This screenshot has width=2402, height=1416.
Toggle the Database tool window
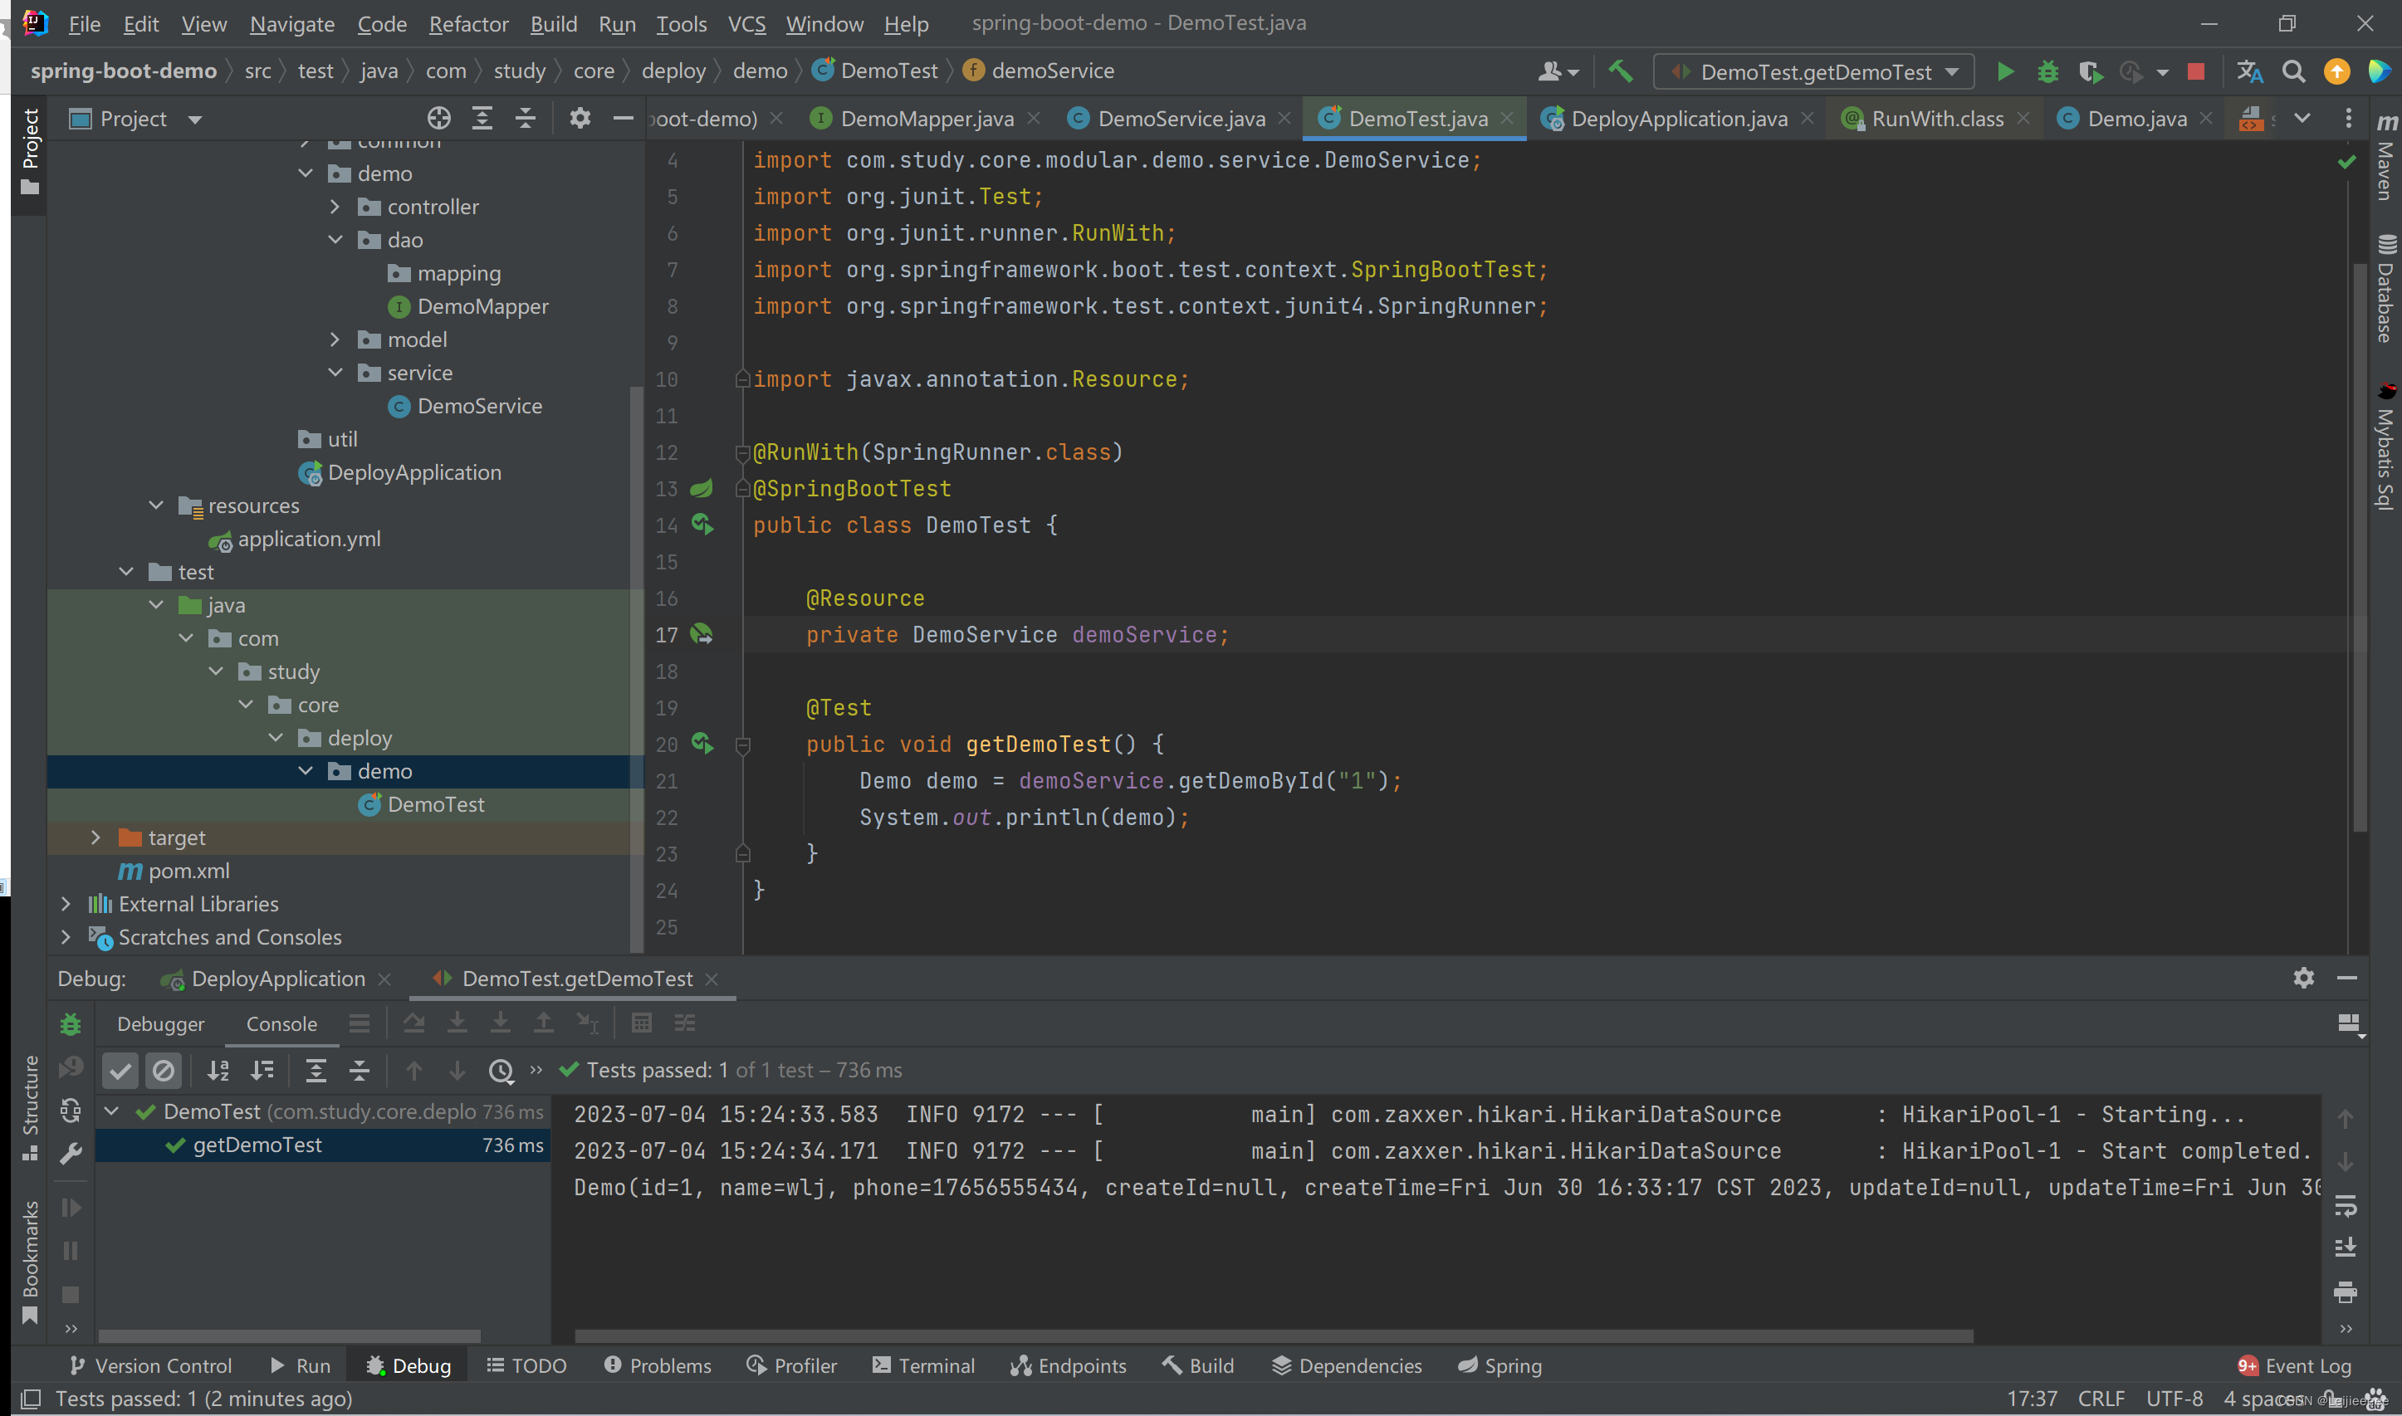coord(2385,288)
